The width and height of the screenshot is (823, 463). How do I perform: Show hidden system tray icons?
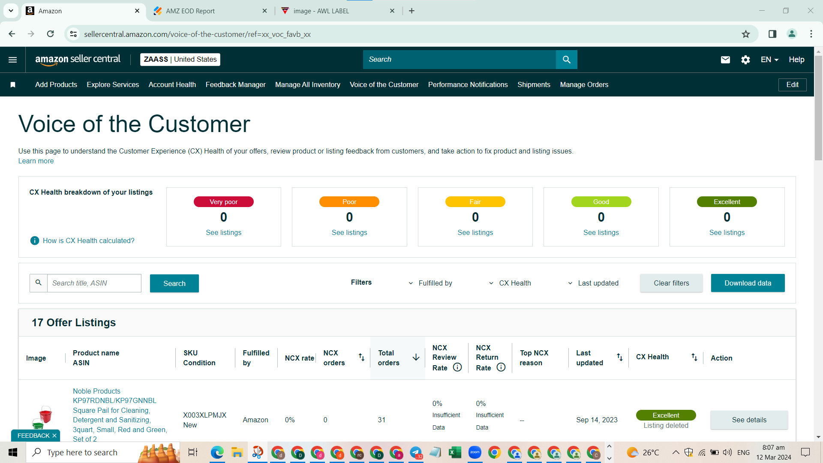pos(676,452)
